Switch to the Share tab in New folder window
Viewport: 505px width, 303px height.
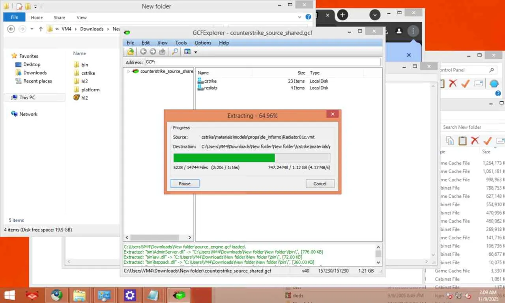point(60,17)
